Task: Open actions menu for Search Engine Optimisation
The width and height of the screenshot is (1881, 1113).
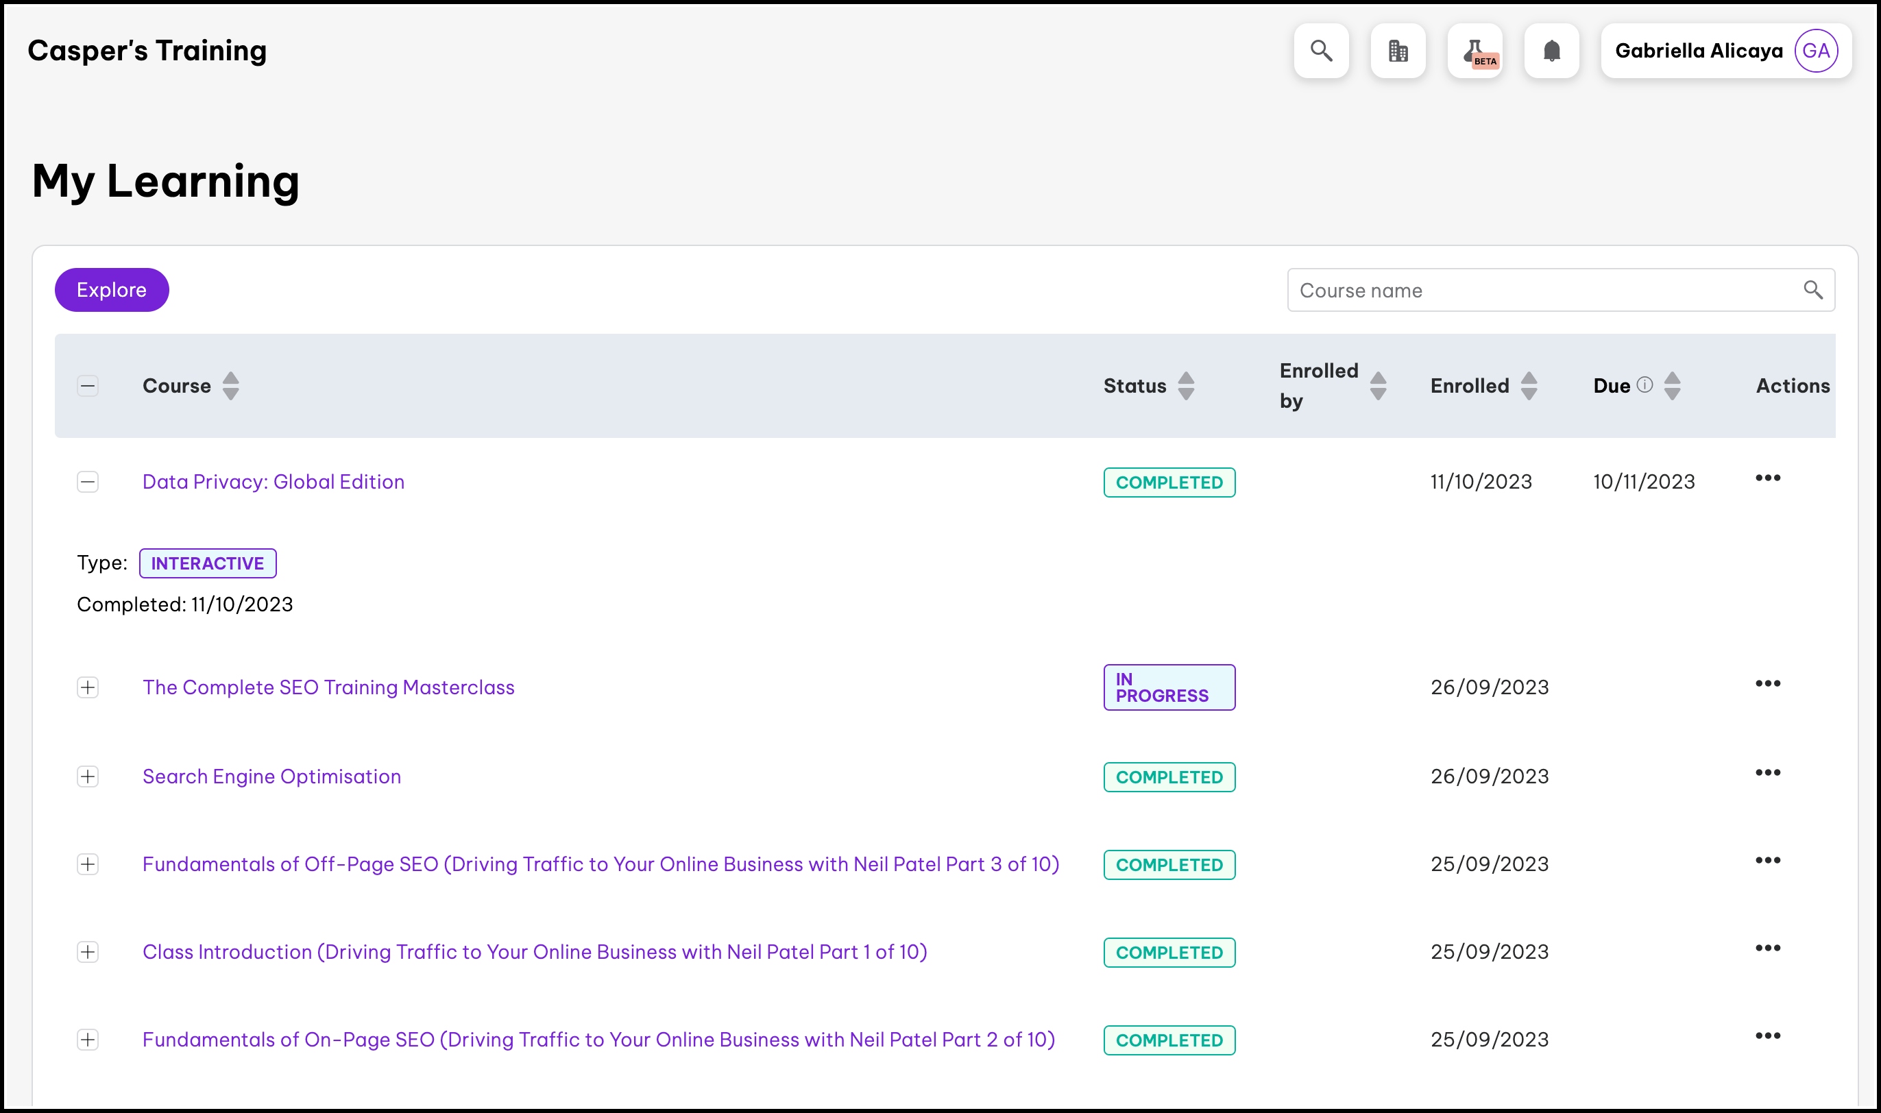Action: point(1767,773)
